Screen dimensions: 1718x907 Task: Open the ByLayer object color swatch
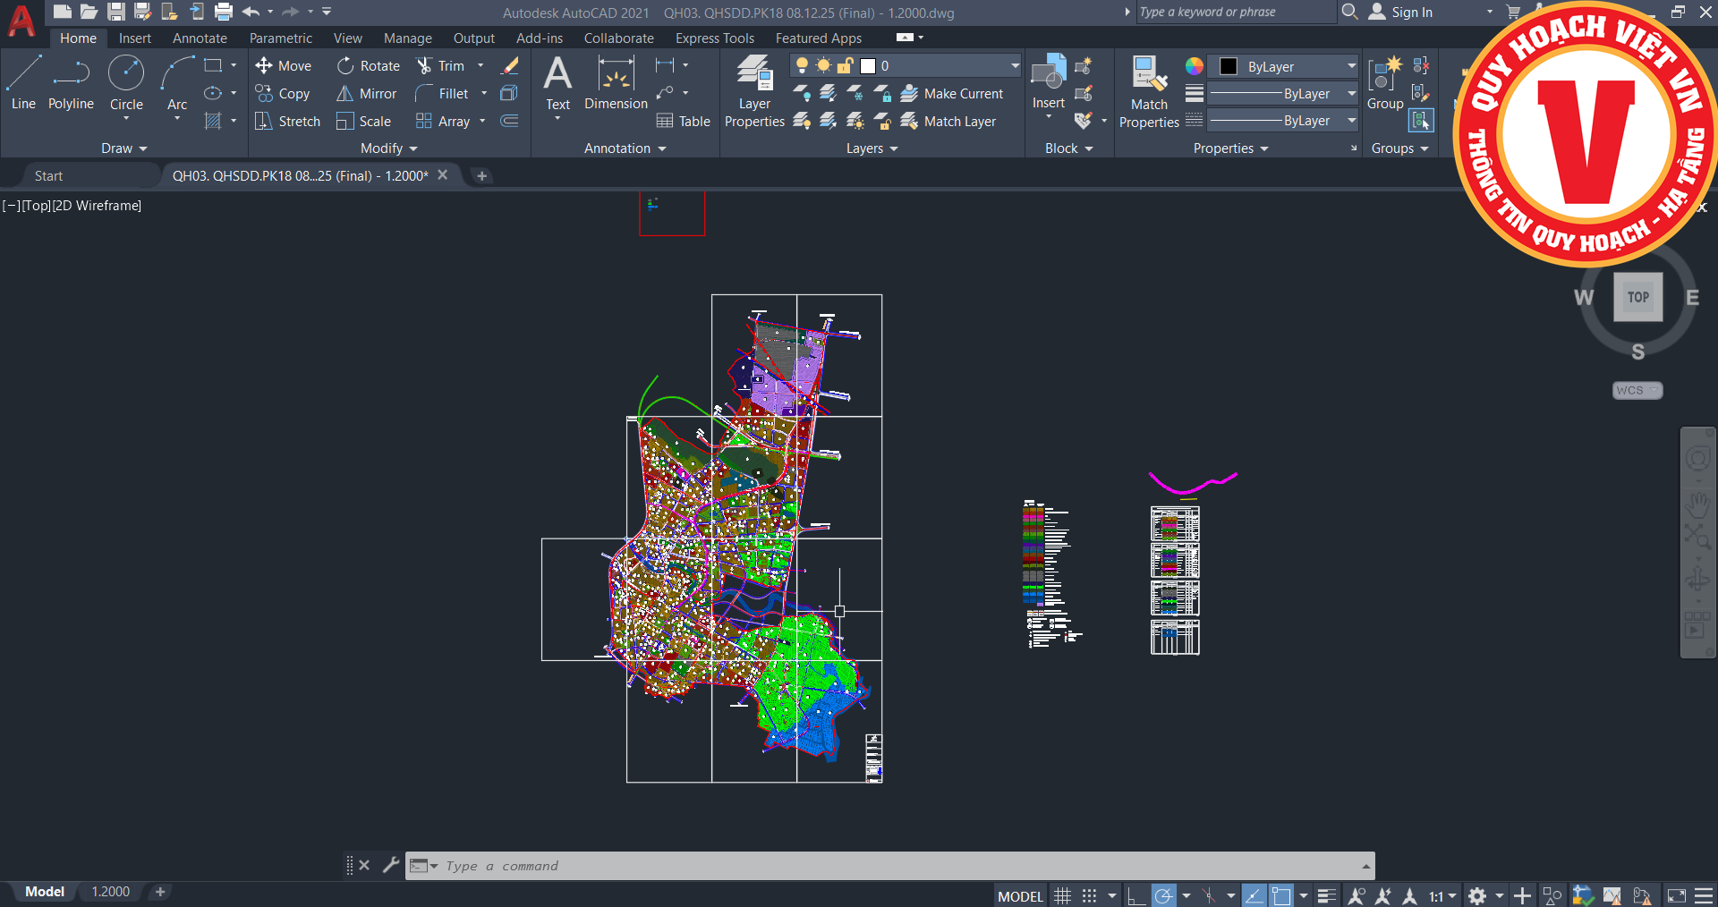(x=1229, y=67)
